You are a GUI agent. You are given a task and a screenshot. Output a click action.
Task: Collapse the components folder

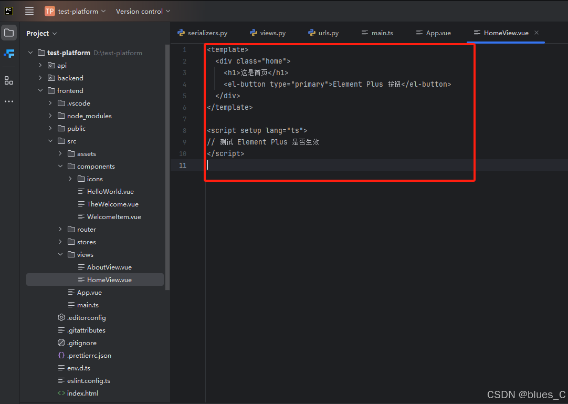60,166
